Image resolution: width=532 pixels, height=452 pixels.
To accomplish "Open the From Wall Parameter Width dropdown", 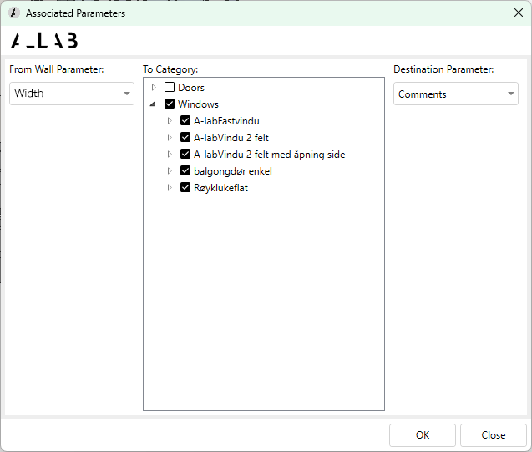I will 72,94.
